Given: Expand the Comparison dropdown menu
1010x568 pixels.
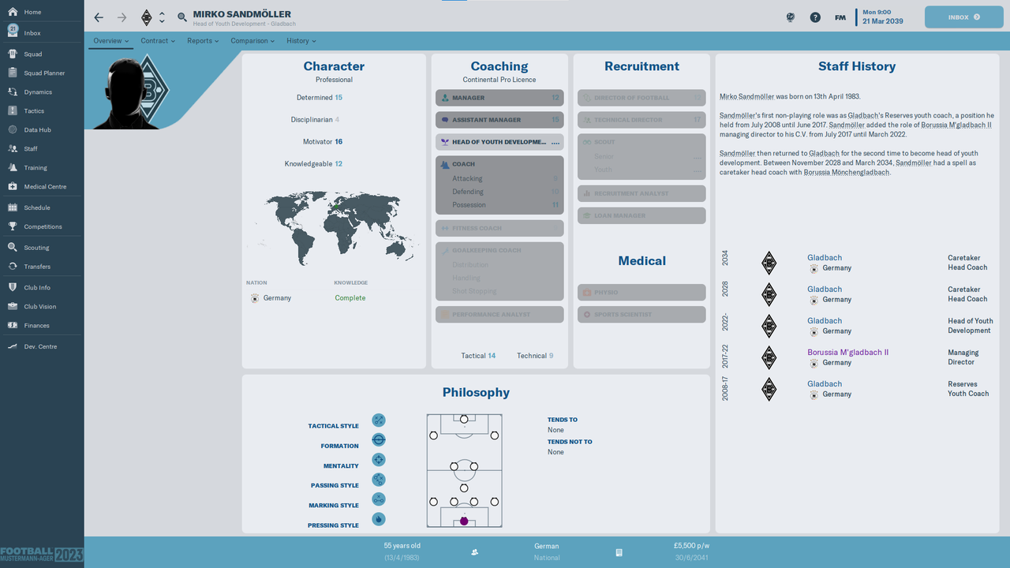Looking at the screenshot, I should pyautogui.click(x=252, y=41).
